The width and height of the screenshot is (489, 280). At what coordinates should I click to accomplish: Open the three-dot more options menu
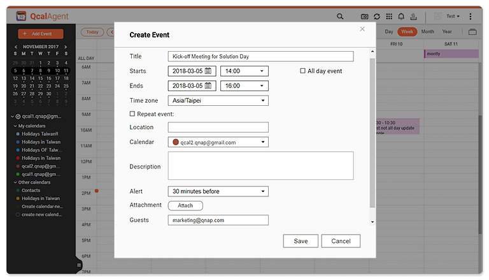pos(471,16)
